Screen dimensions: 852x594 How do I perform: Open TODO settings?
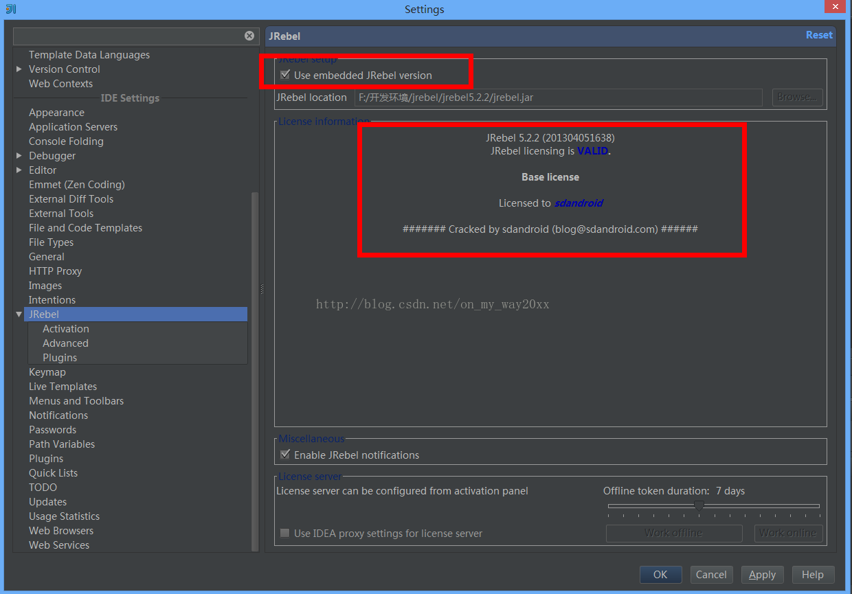pos(43,488)
